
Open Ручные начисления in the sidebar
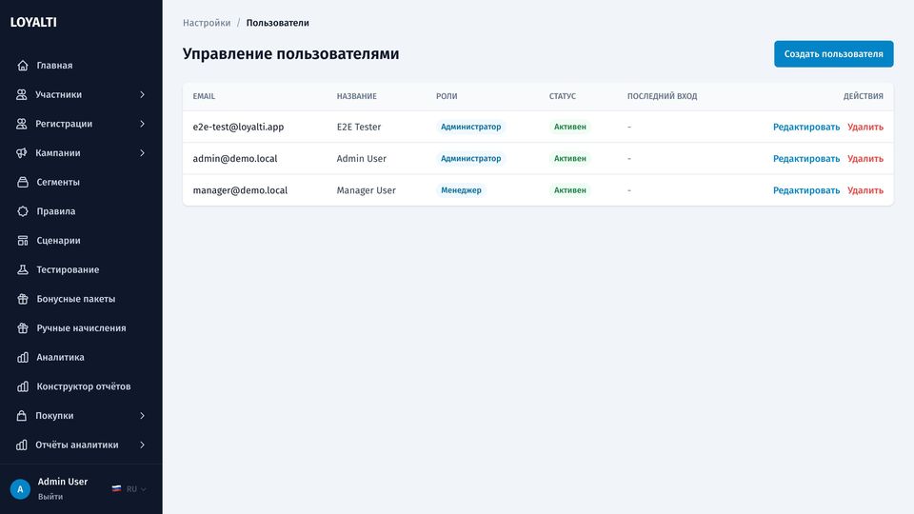point(81,327)
